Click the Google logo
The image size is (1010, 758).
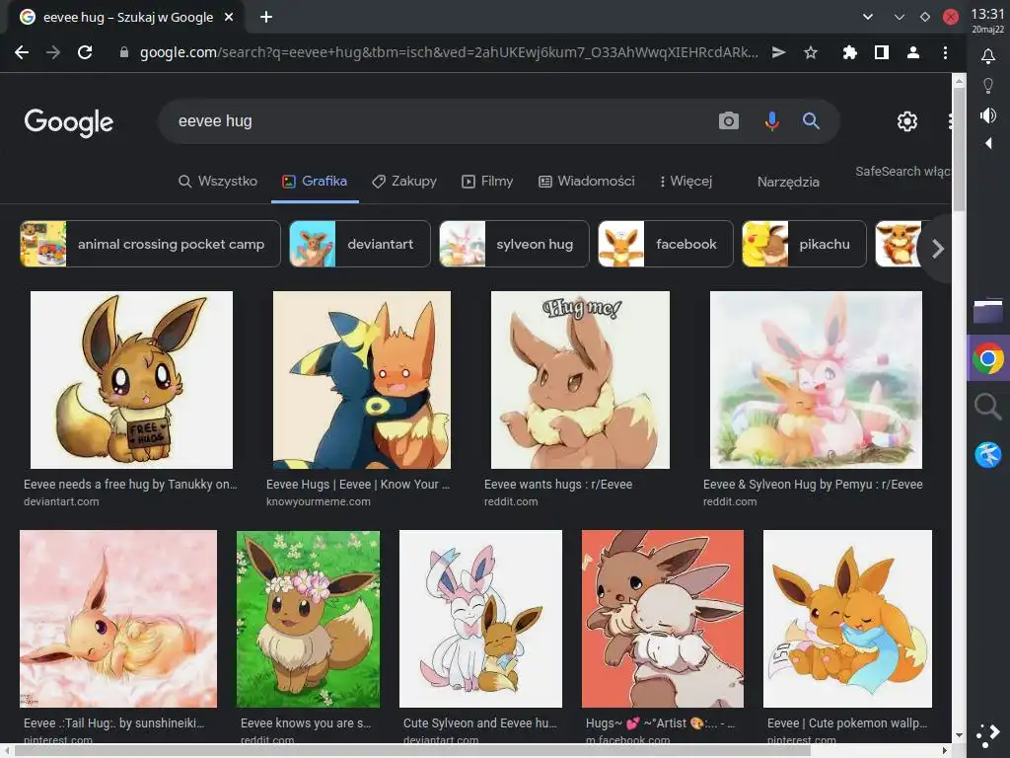point(69,121)
